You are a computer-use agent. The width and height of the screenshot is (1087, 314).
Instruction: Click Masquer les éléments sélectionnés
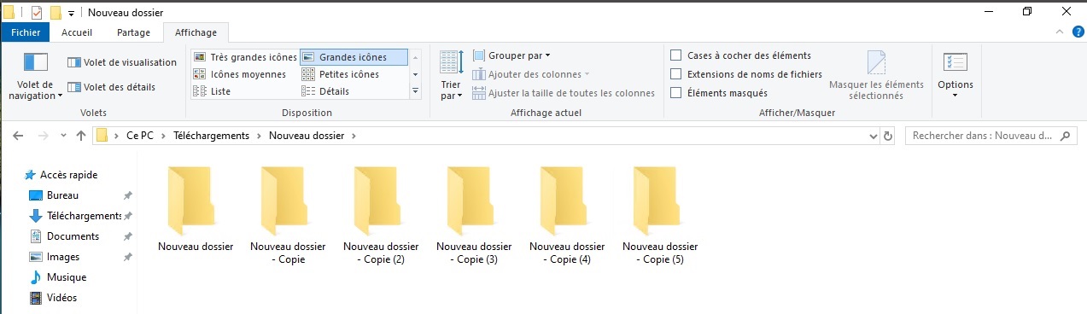pos(876,75)
